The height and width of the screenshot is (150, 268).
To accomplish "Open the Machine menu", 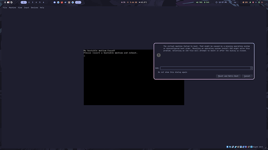I will (12, 8).
